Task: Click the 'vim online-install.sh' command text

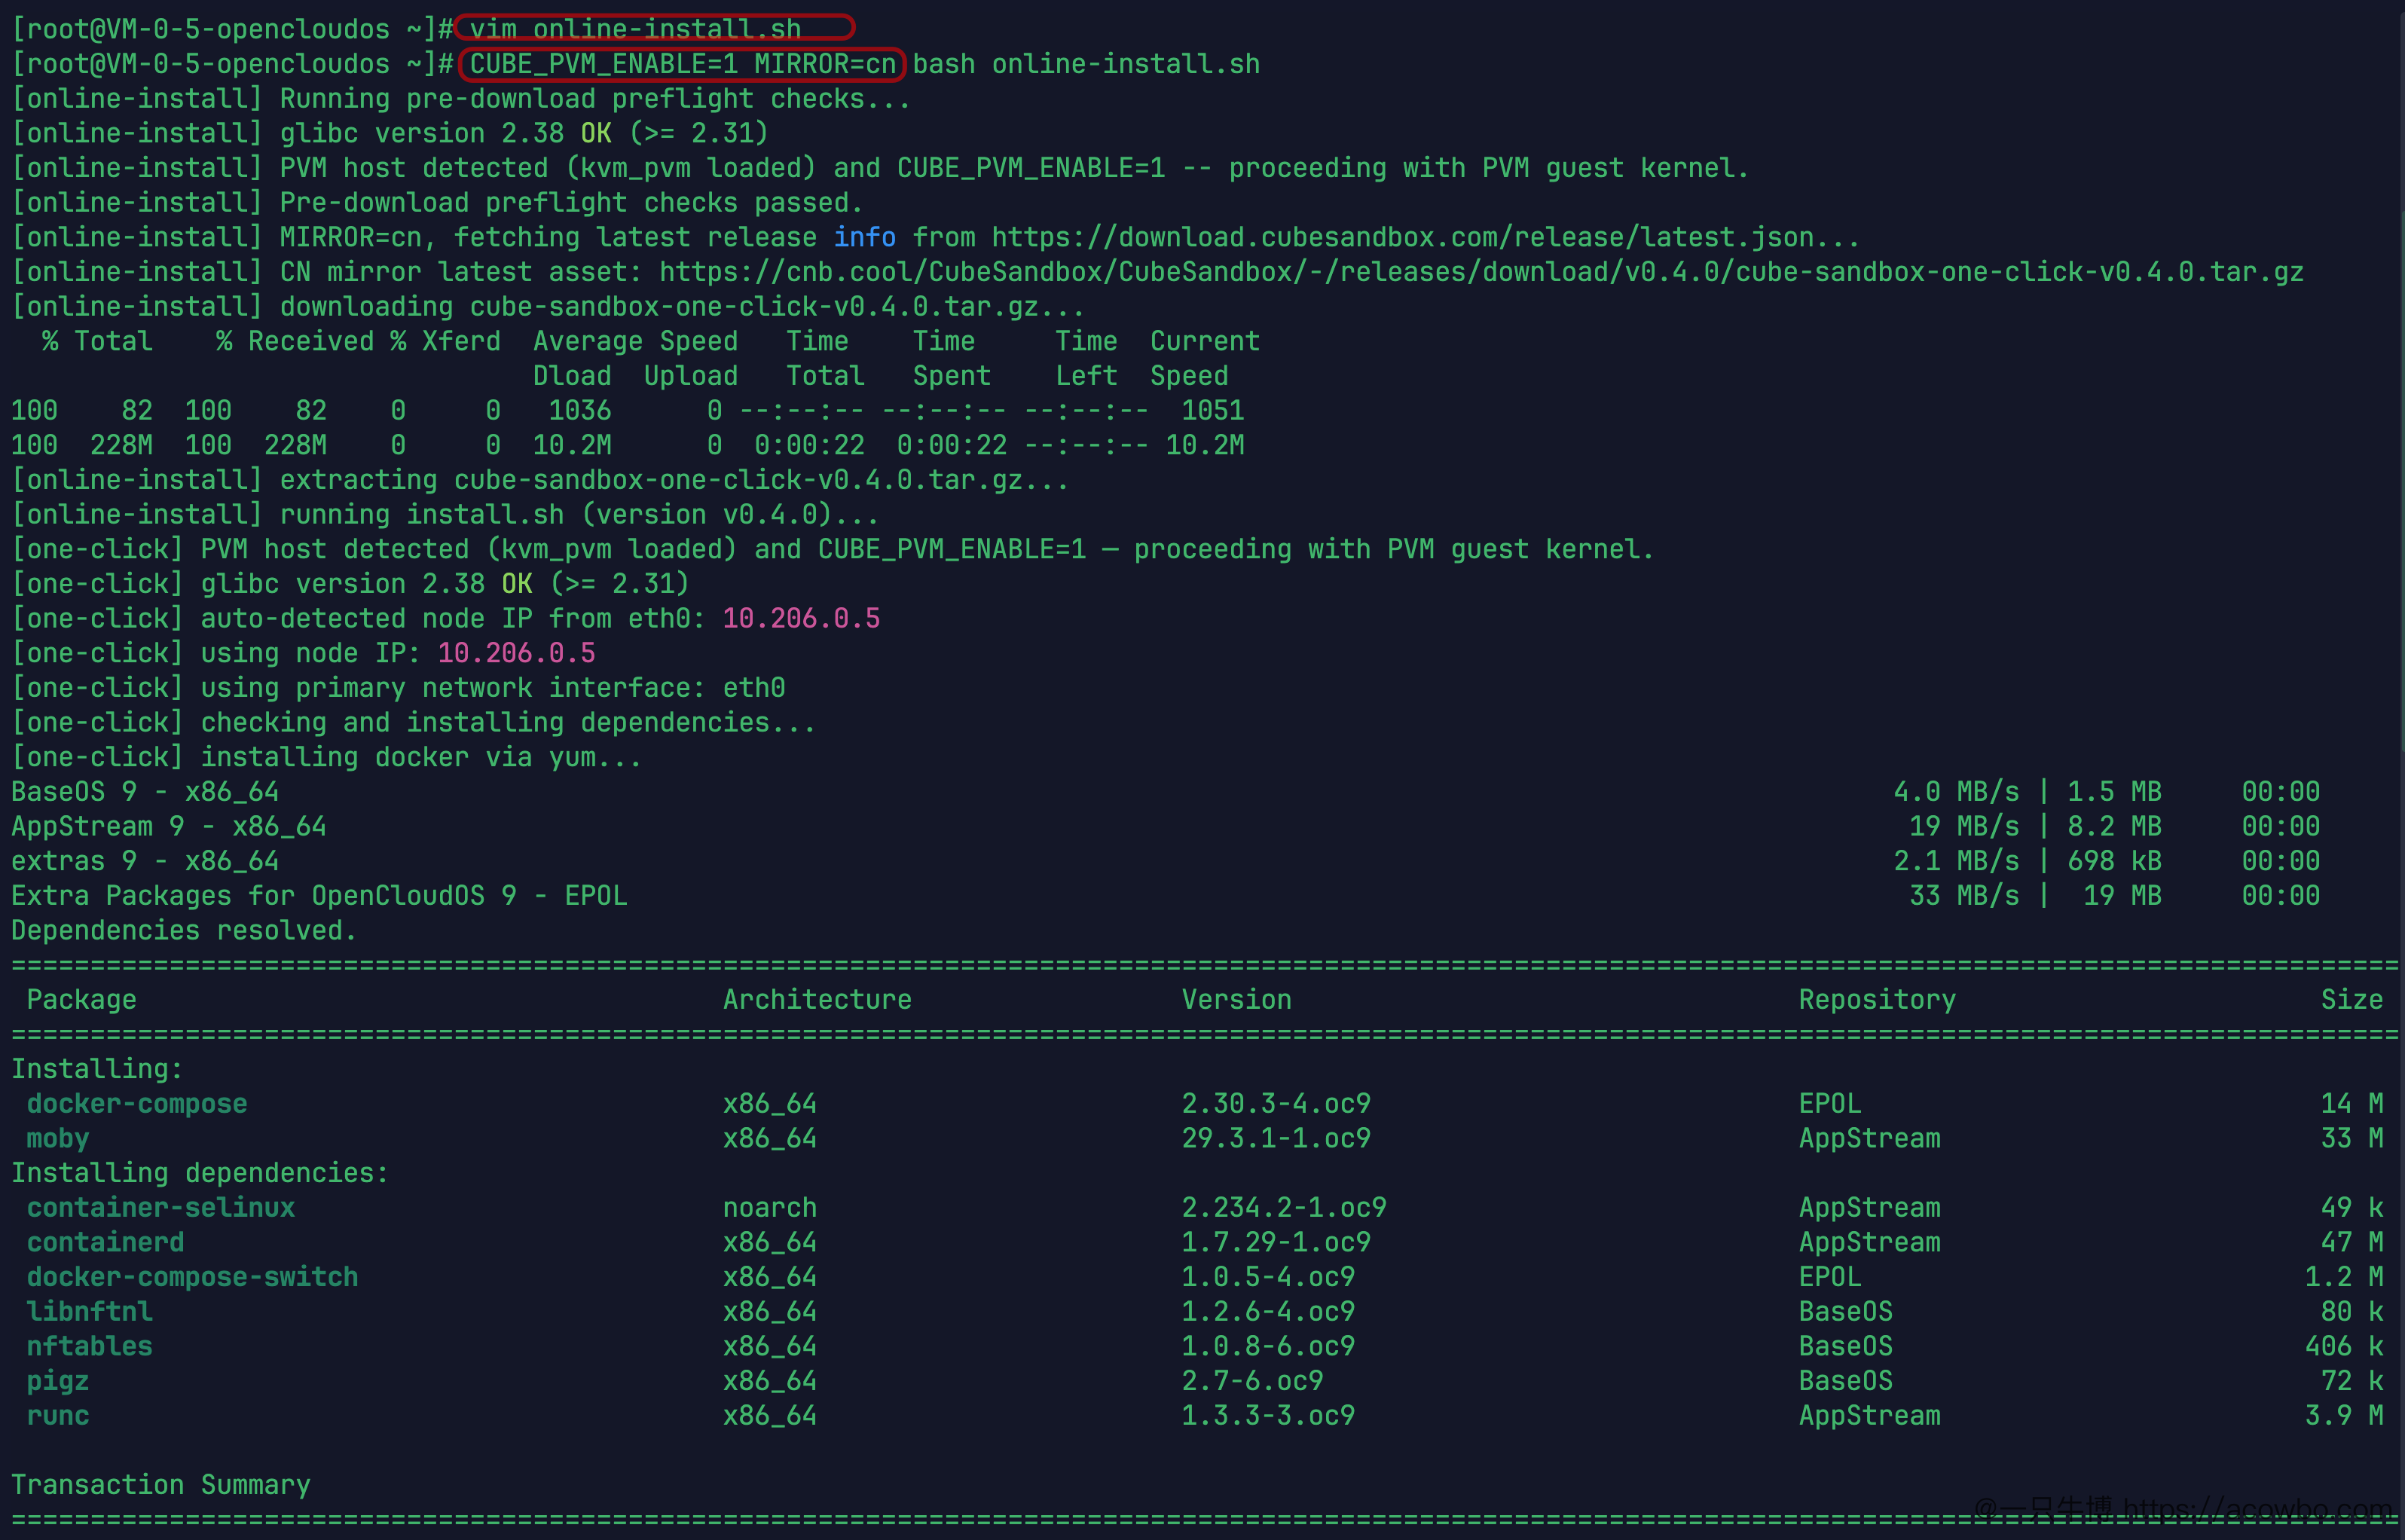Action: coord(635,29)
